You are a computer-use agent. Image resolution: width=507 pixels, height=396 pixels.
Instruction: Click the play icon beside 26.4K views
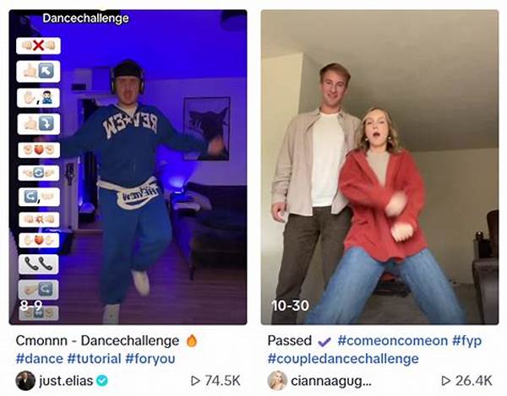coord(446,381)
